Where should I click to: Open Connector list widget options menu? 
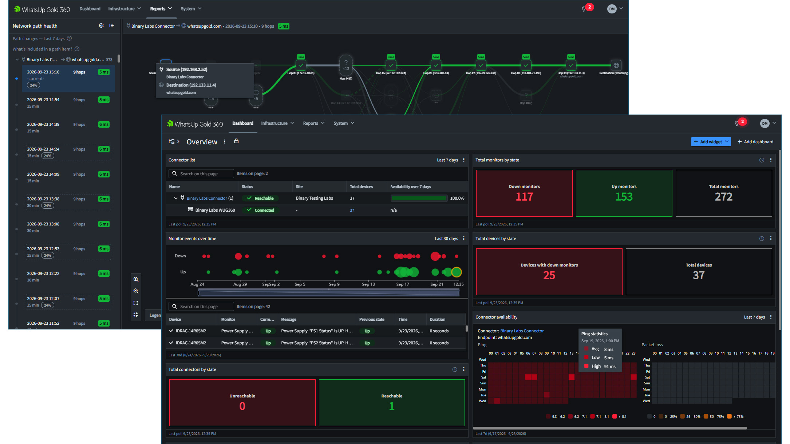point(464,160)
